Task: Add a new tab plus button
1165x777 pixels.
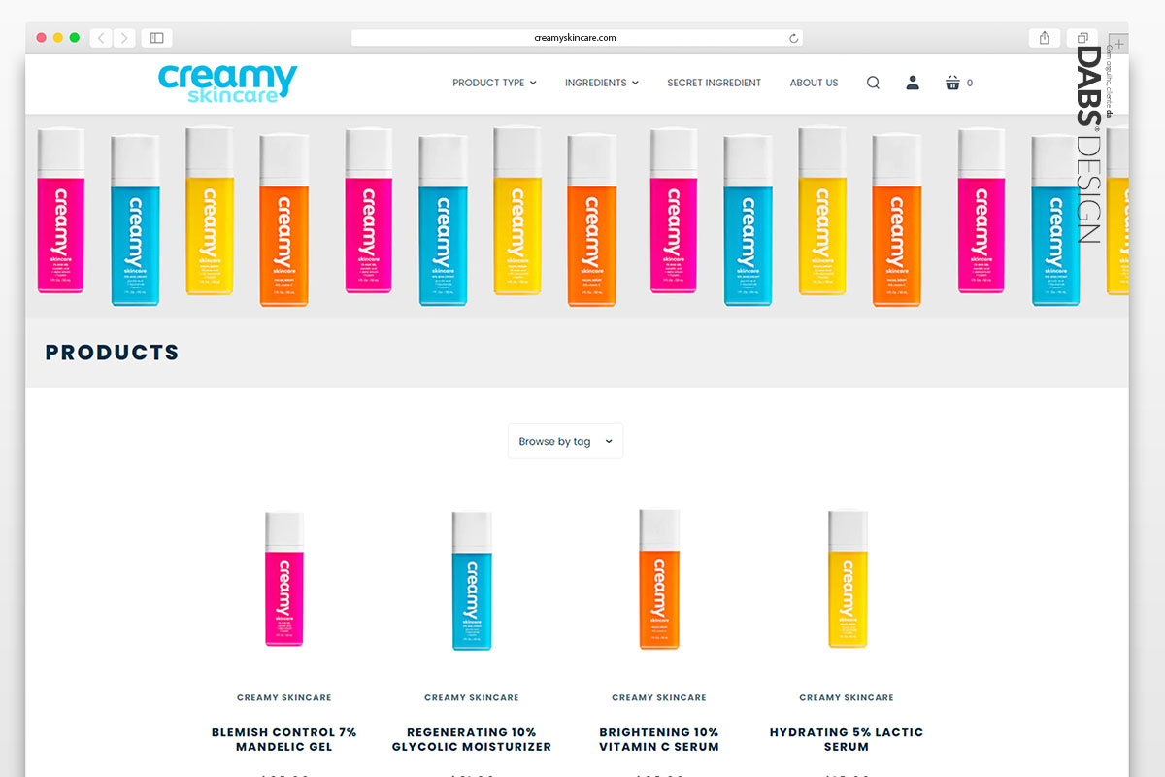Action: pyautogui.click(x=1118, y=44)
